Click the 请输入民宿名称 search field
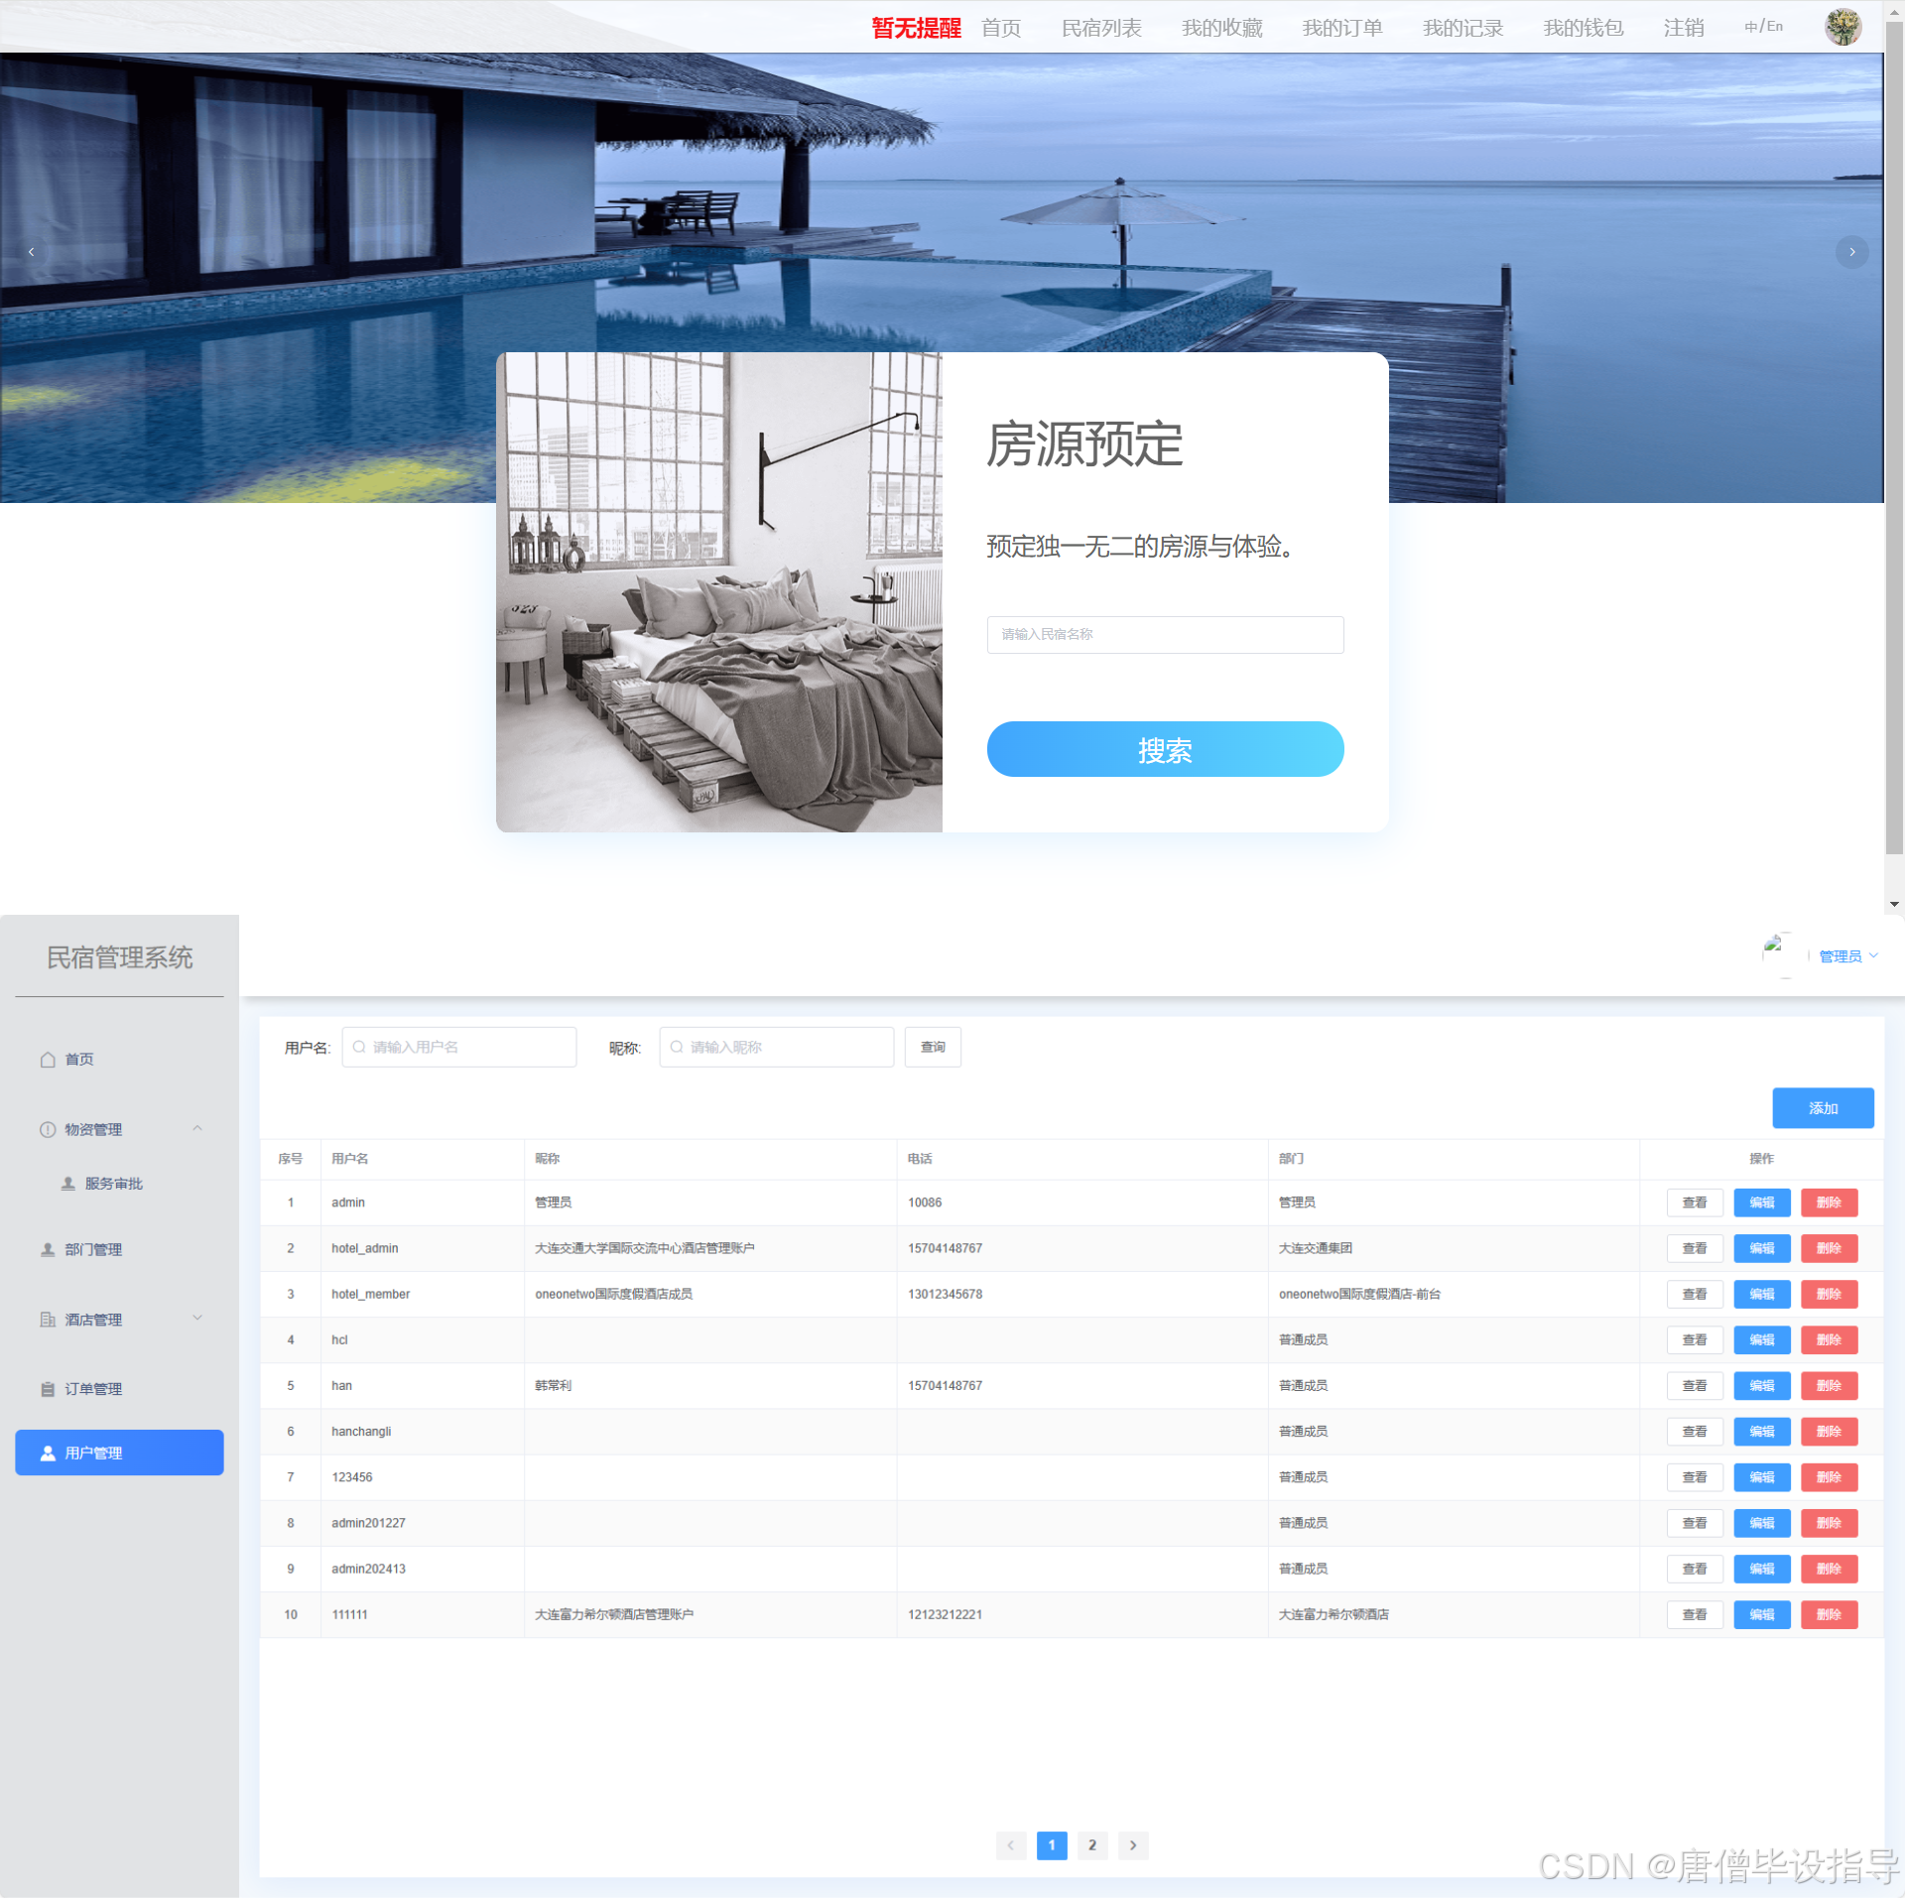 [x=1165, y=635]
